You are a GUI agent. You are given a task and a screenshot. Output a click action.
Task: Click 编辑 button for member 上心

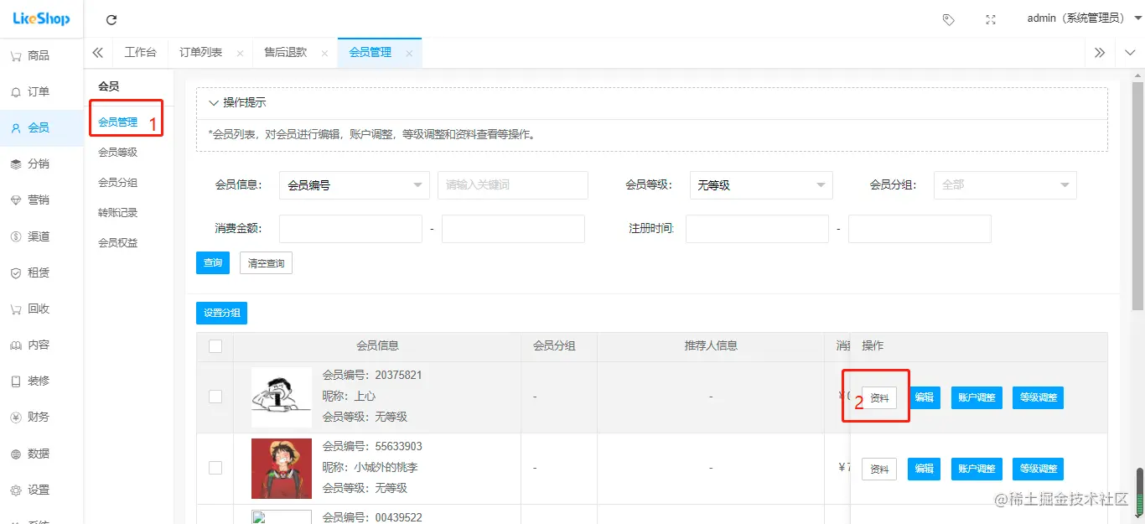click(x=924, y=397)
